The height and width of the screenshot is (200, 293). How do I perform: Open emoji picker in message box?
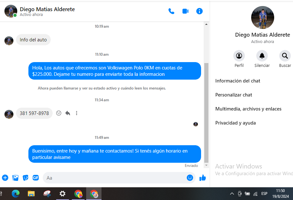190,178
